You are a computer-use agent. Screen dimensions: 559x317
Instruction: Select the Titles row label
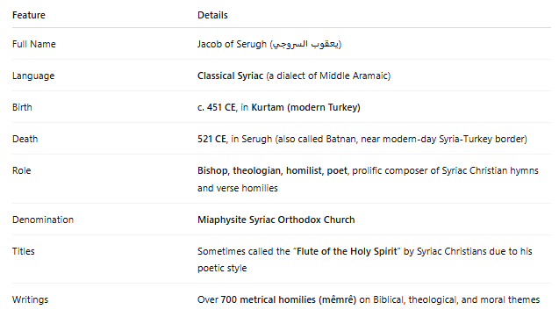pyautogui.click(x=24, y=251)
